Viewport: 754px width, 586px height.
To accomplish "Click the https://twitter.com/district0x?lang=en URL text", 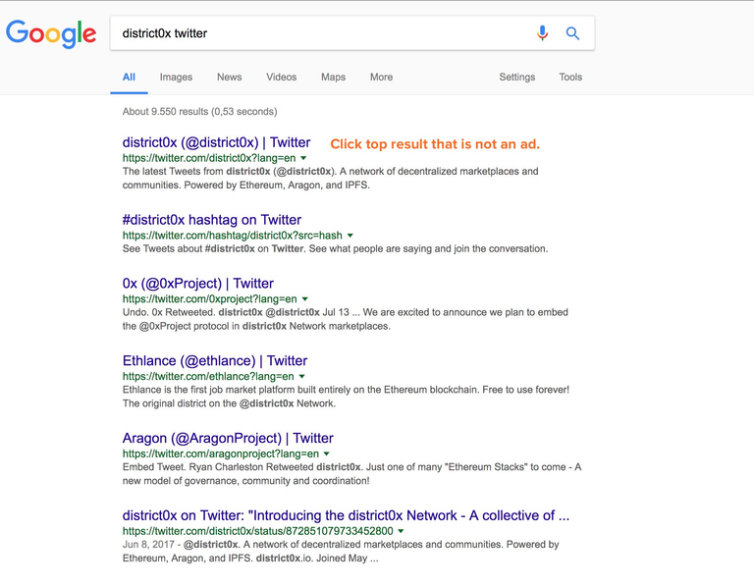I will tap(209, 158).
